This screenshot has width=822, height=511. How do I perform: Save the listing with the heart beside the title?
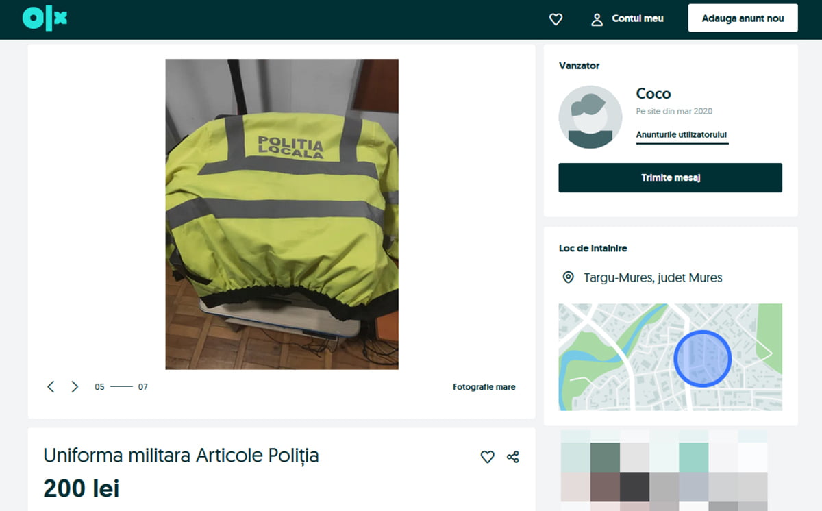[487, 457]
